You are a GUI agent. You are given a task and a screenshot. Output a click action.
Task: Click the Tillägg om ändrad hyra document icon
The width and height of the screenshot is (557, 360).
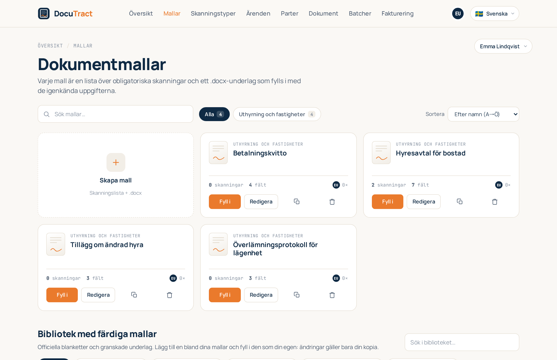pos(56,244)
